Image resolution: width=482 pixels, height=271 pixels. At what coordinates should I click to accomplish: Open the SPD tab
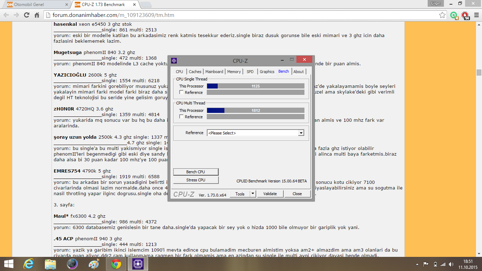click(x=250, y=72)
